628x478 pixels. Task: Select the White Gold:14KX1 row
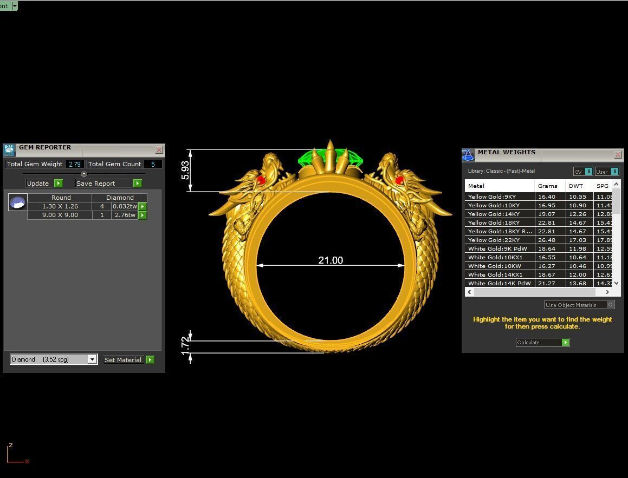(539, 275)
